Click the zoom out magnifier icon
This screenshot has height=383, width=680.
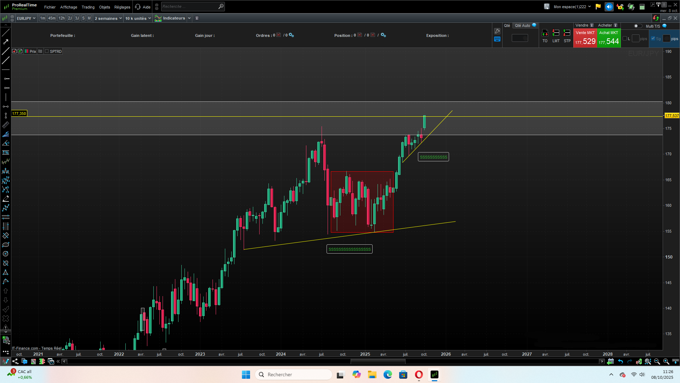(x=657, y=361)
